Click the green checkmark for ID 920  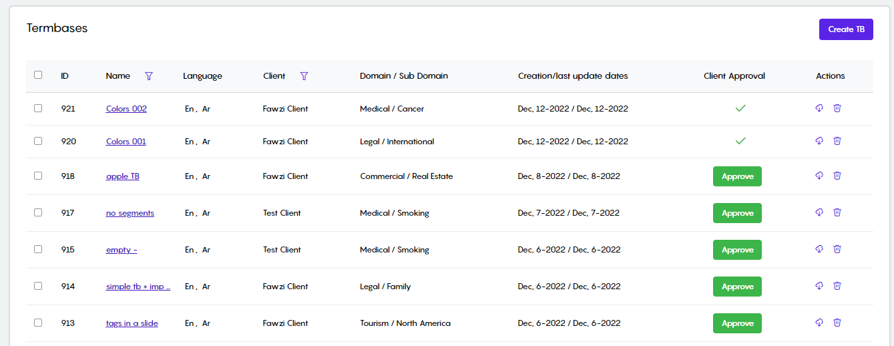click(x=740, y=141)
